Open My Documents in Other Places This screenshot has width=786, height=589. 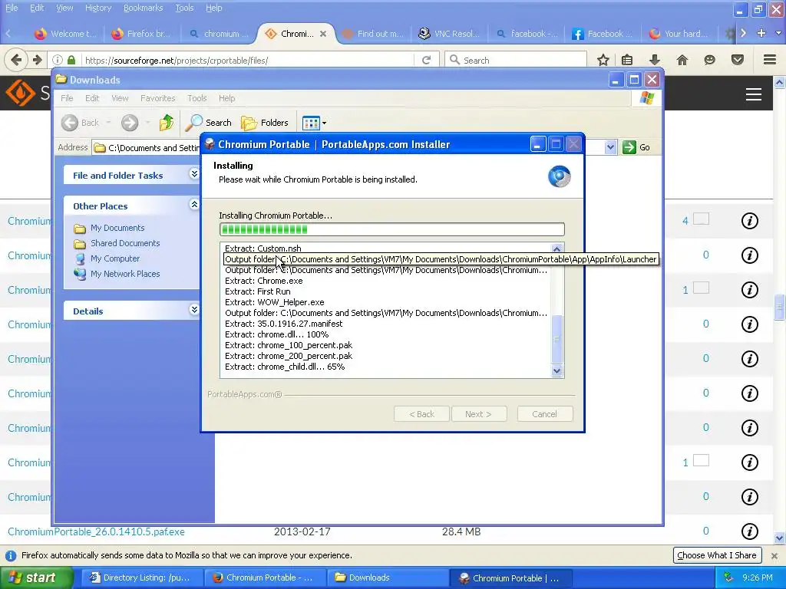tap(117, 228)
